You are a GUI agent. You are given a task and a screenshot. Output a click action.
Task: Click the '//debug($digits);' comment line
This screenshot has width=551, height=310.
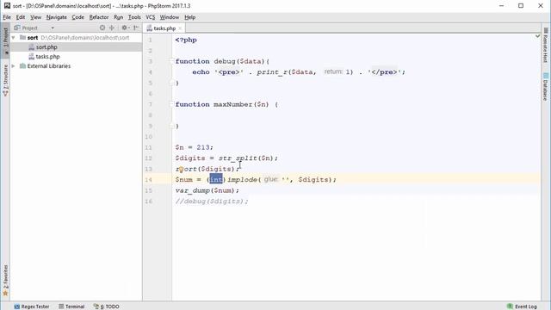(212, 201)
